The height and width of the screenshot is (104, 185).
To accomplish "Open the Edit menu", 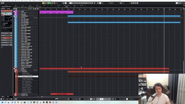I will pos(6,1).
